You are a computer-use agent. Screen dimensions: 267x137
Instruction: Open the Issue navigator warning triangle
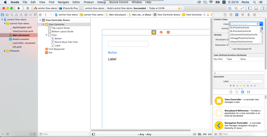pos(17,15)
